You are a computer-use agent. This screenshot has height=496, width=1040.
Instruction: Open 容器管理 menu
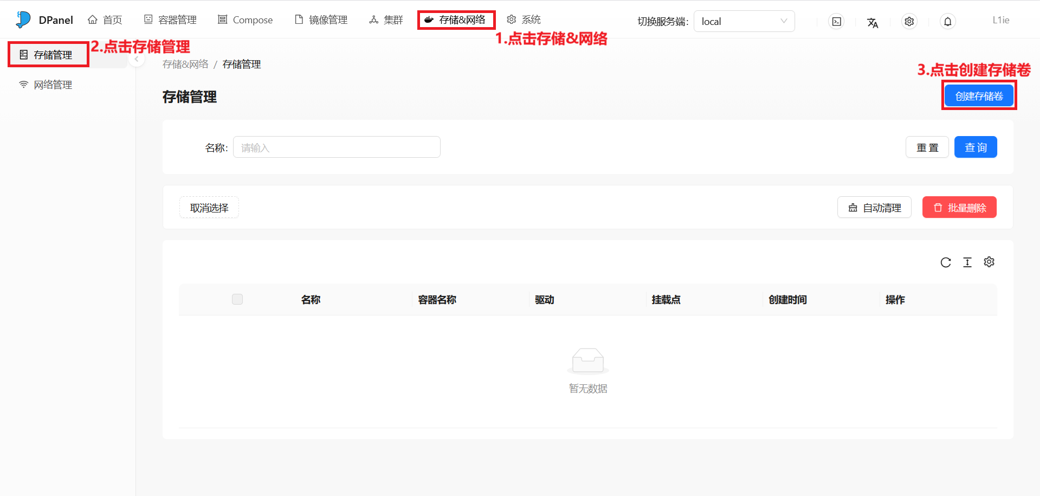[x=170, y=20]
